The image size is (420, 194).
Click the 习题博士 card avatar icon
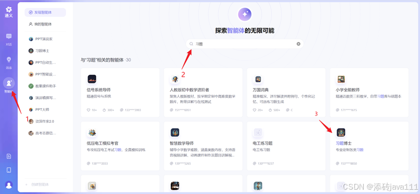pos(341,133)
